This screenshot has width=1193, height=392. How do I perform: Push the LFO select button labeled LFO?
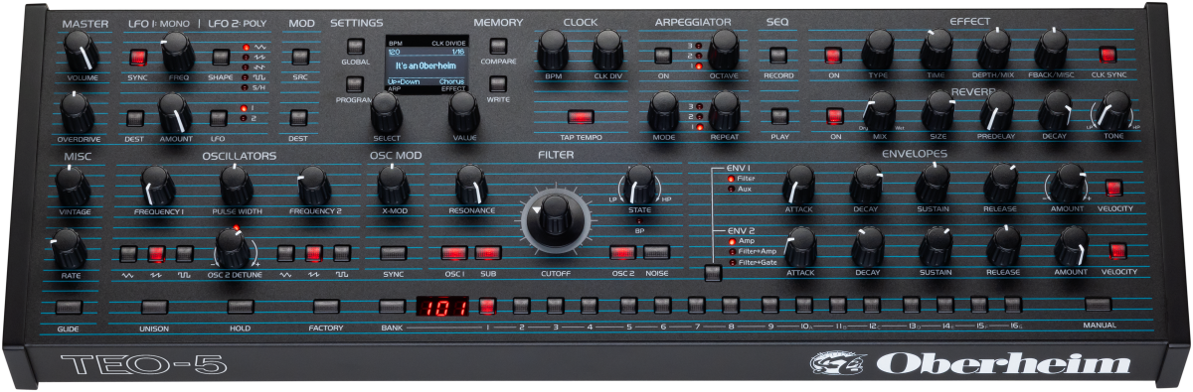click(219, 118)
